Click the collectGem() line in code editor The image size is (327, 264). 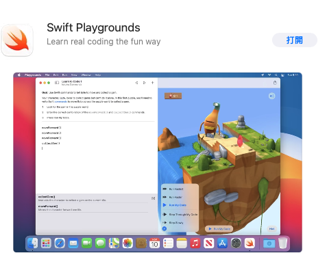coord(51,144)
